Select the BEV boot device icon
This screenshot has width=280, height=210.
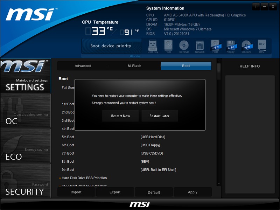tap(261, 46)
